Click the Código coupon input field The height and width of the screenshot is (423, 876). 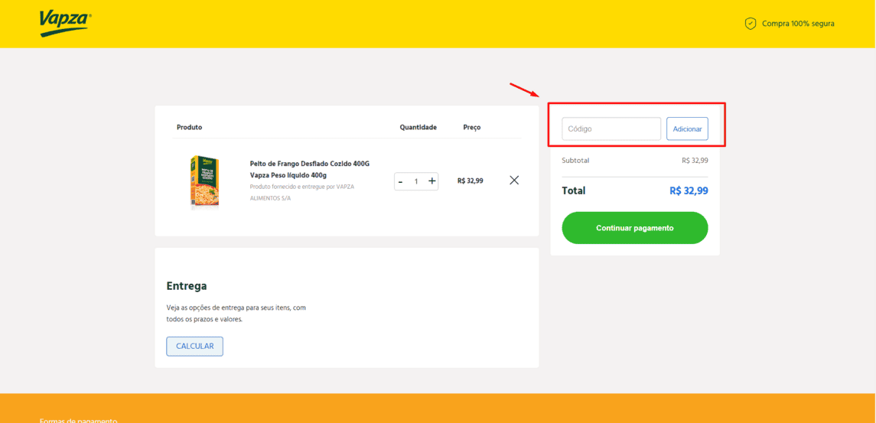[611, 129]
